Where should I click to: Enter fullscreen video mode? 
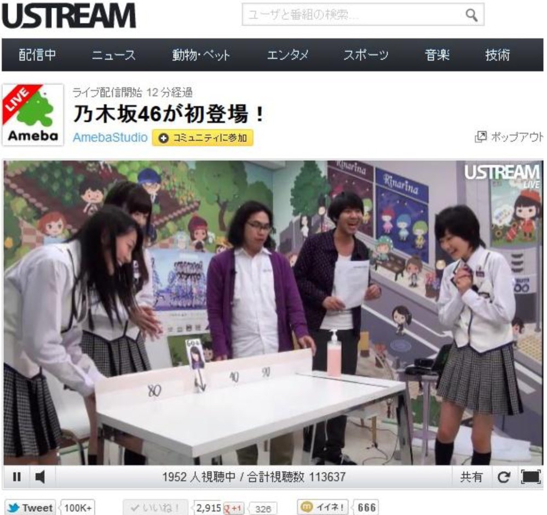(531, 477)
